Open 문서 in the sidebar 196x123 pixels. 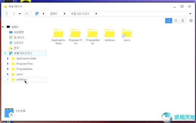click(16, 48)
